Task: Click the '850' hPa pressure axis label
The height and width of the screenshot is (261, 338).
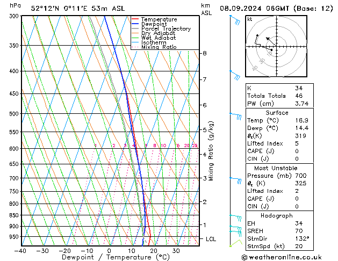Action: [x=15, y=215]
